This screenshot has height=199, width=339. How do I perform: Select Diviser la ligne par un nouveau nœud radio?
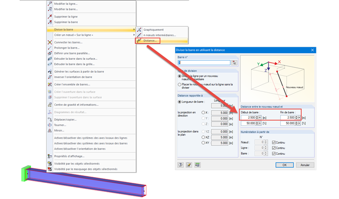click(179, 76)
